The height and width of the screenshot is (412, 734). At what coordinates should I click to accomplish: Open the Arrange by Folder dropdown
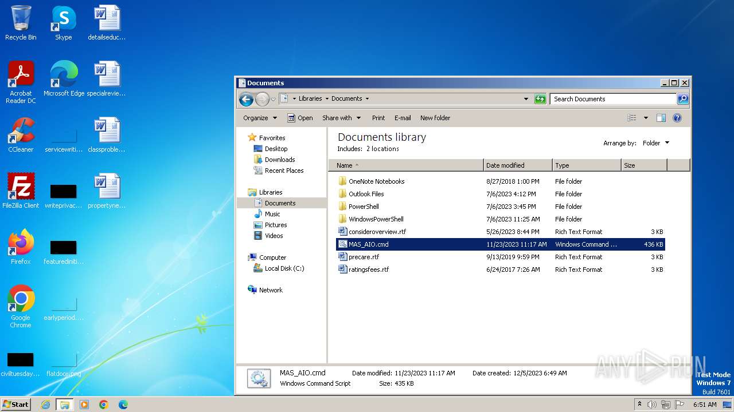pyautogui.click(x=655, y=143)
